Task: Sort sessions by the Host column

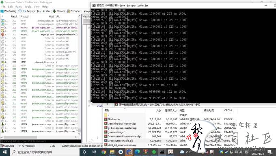Action: (51, 16)
